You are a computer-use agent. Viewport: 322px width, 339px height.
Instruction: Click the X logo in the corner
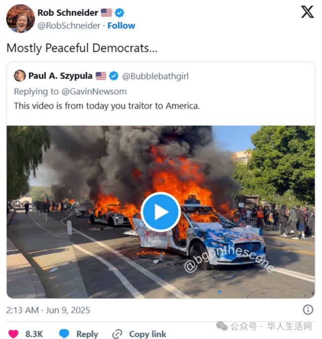(307, 12)
